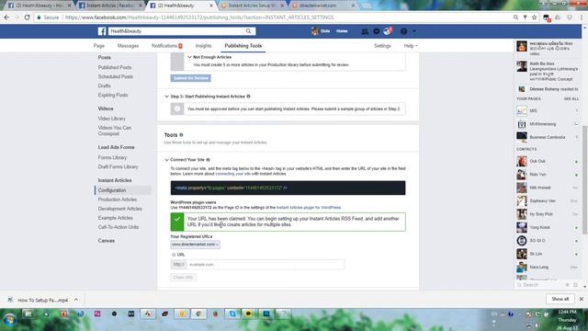The height and width of the screenshot is (331, 588).
Task: Open notifications globe icon in header
Action: 388,31
